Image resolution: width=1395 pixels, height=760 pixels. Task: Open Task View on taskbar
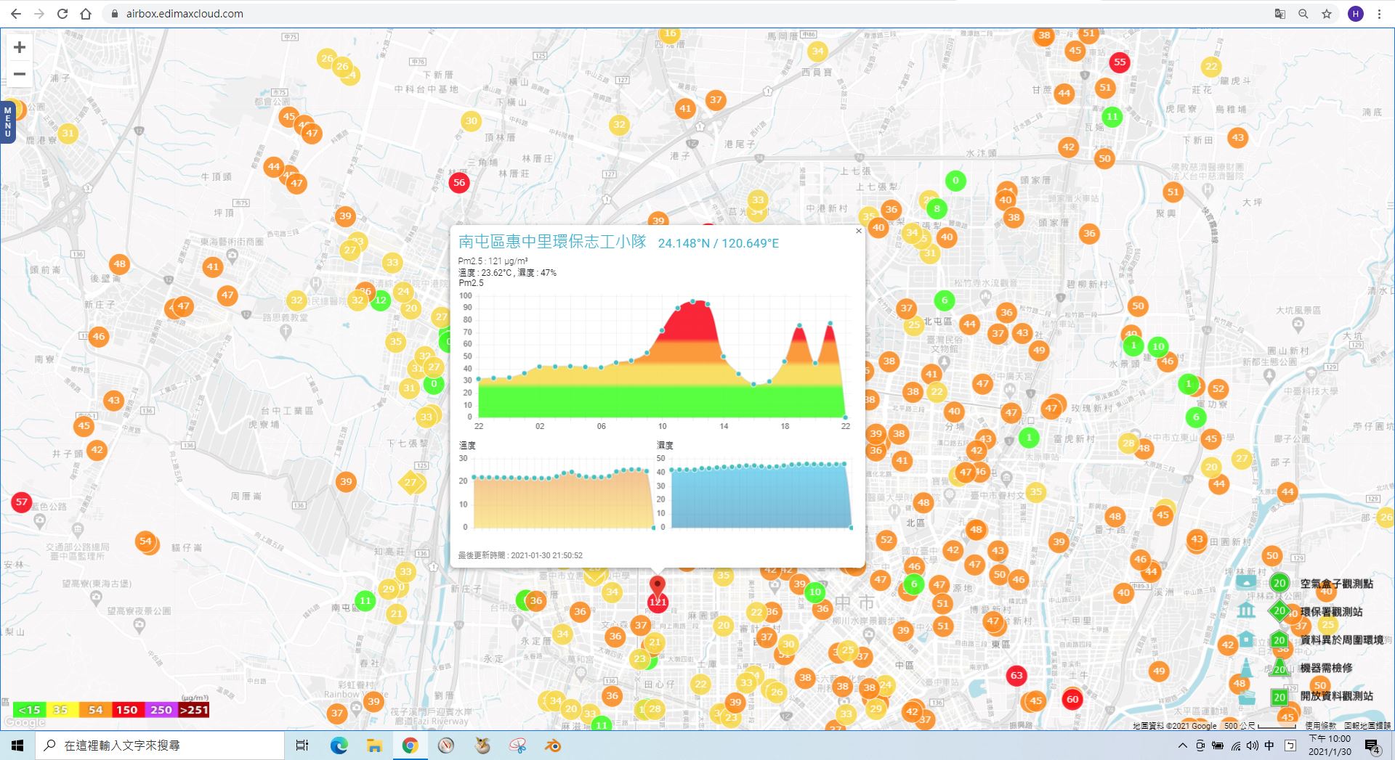[302, 745]
